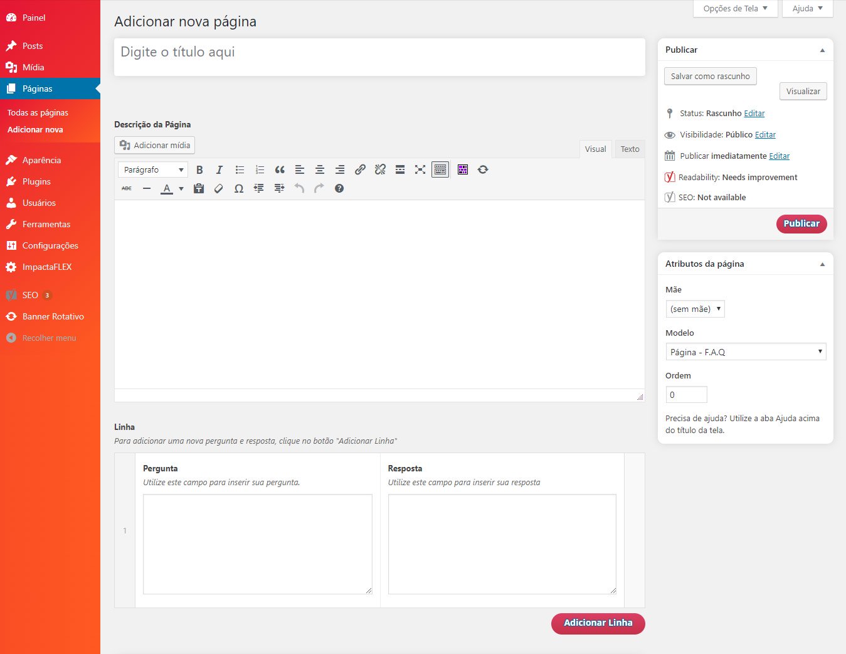
Task: Open the Ajuda help tab
Action: point(807,8)
